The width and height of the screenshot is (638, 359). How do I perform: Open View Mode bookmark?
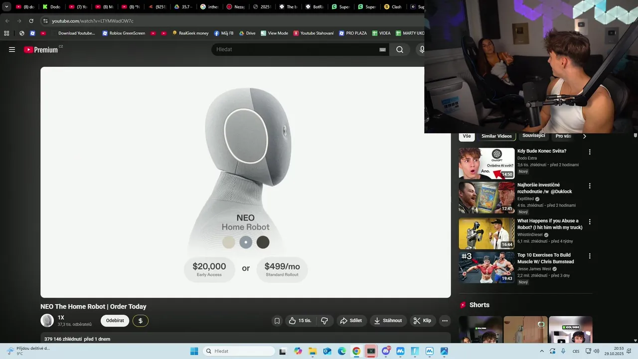pyautogui.click(x=275, y=33)
